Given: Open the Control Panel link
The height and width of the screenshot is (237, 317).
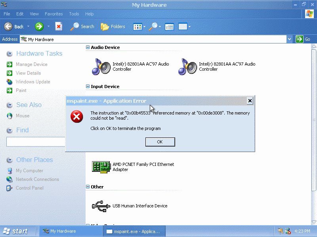Looking at the screenshot, I should (x=29, y=188).
